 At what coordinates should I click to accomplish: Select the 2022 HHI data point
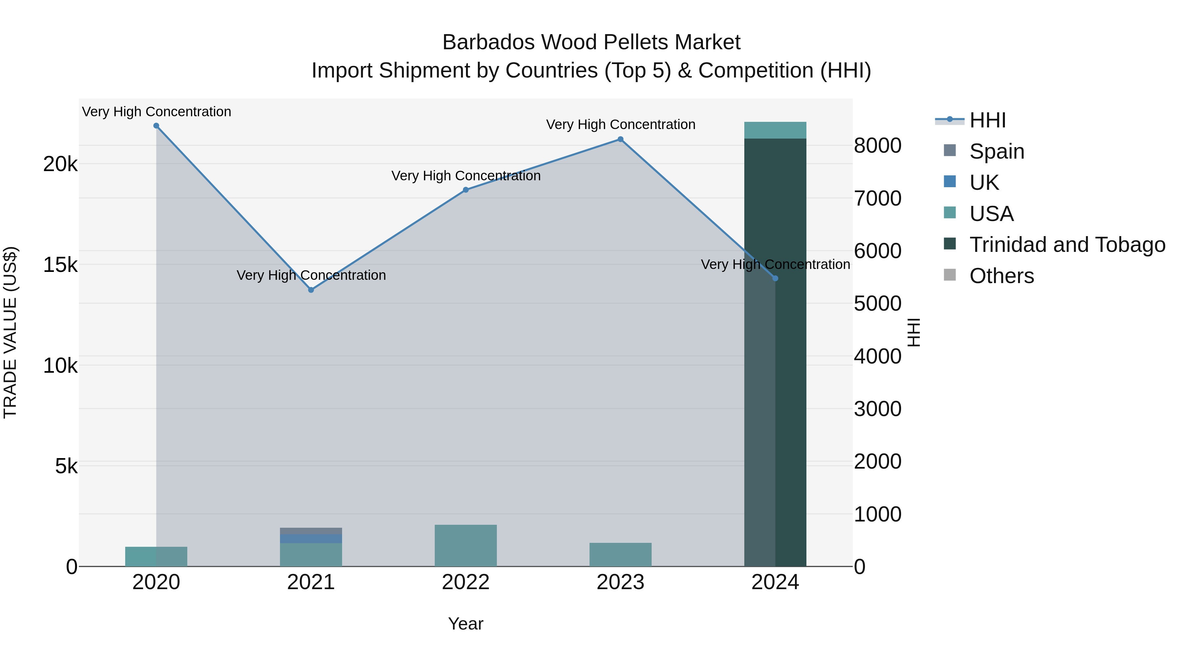[466, 190]
